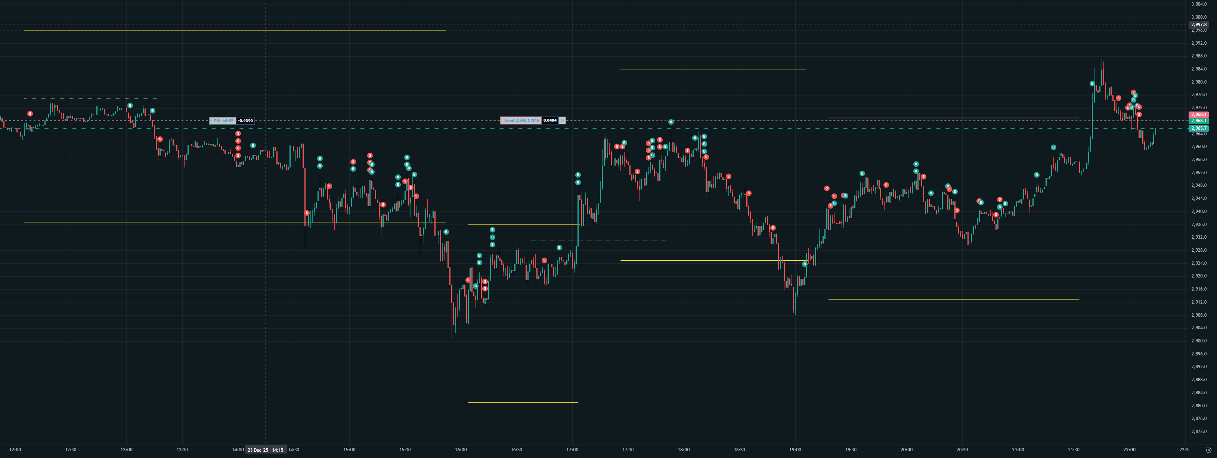
Task: Select the B buy marker above 13:00 candles
Action: point(130,106)
